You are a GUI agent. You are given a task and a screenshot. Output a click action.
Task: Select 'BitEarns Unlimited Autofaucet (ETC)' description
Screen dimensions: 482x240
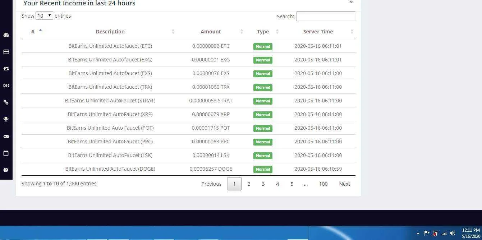tap(110, 46)
